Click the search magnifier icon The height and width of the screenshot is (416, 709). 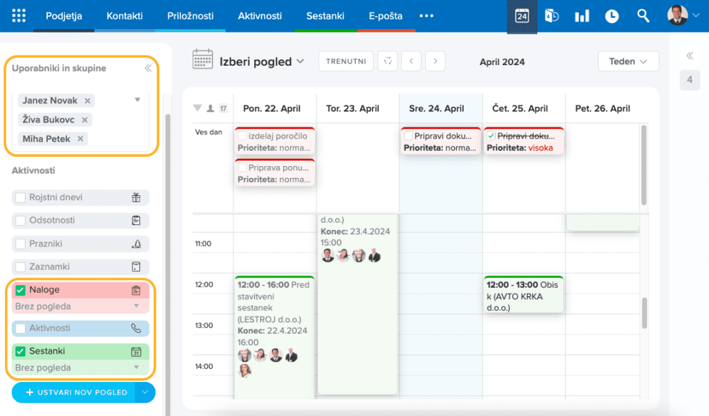coord(643,16)
